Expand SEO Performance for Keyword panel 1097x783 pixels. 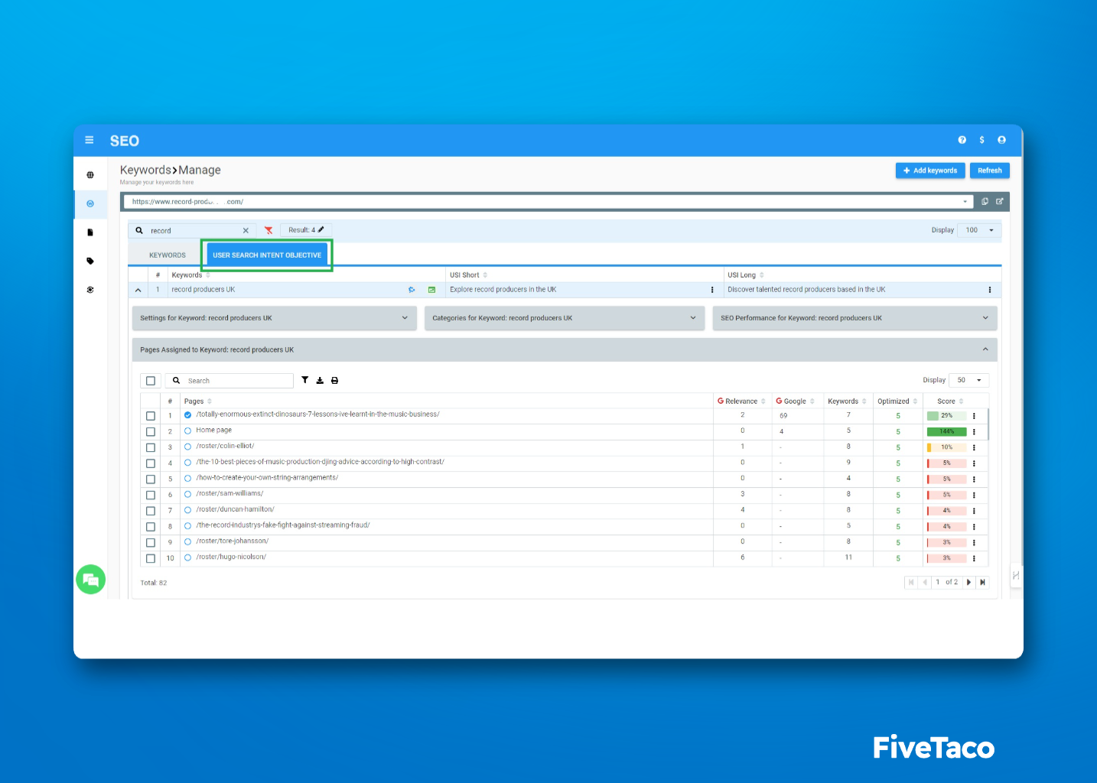(854, 318)
